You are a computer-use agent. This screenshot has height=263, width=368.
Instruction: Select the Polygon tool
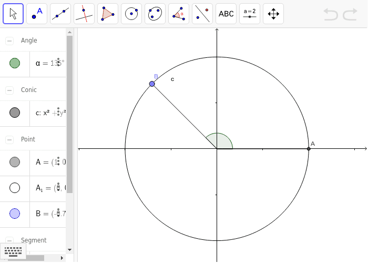[108, 14]
